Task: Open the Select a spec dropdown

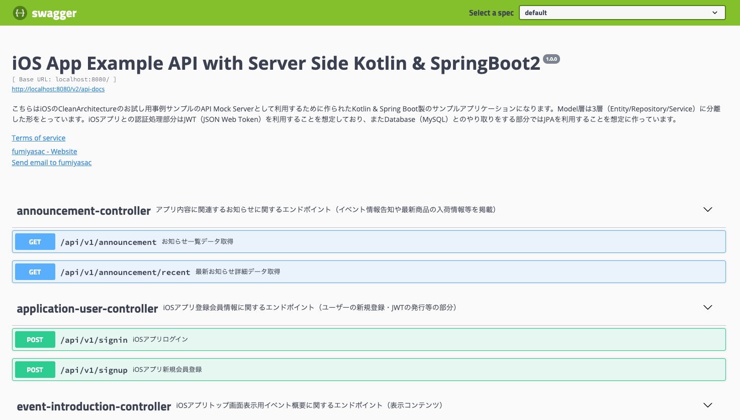Action: pos(622,13)
